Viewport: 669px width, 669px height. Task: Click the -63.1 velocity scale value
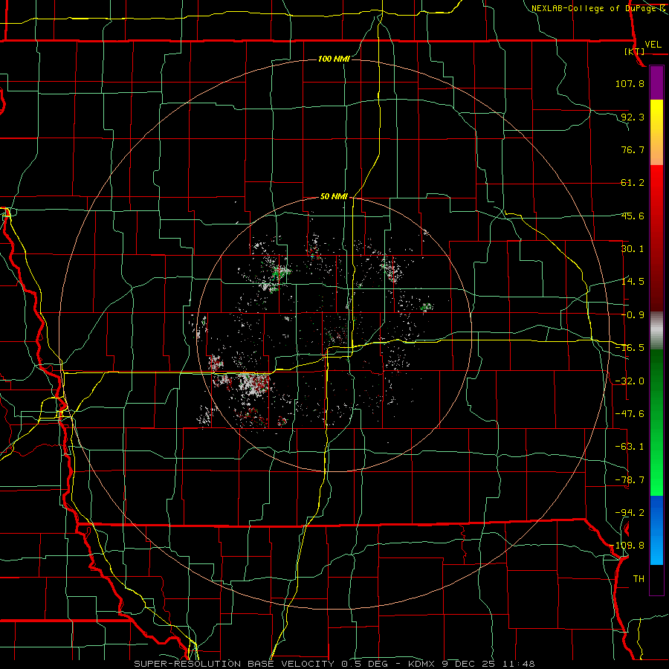click(x=630, y=447)
